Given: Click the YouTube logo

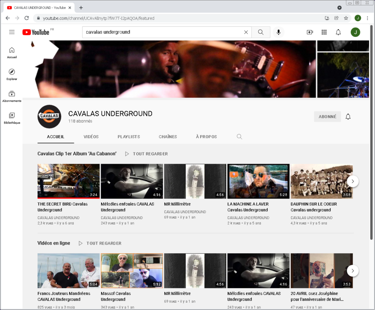Looking at the screenshot, I should coord(36,32).
